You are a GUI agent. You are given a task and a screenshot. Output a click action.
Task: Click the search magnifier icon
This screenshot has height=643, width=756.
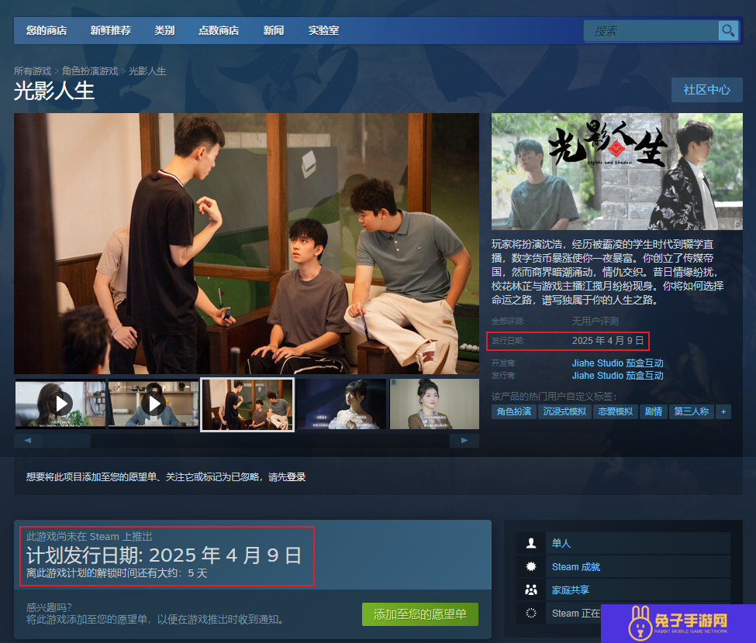coord(728,31)
